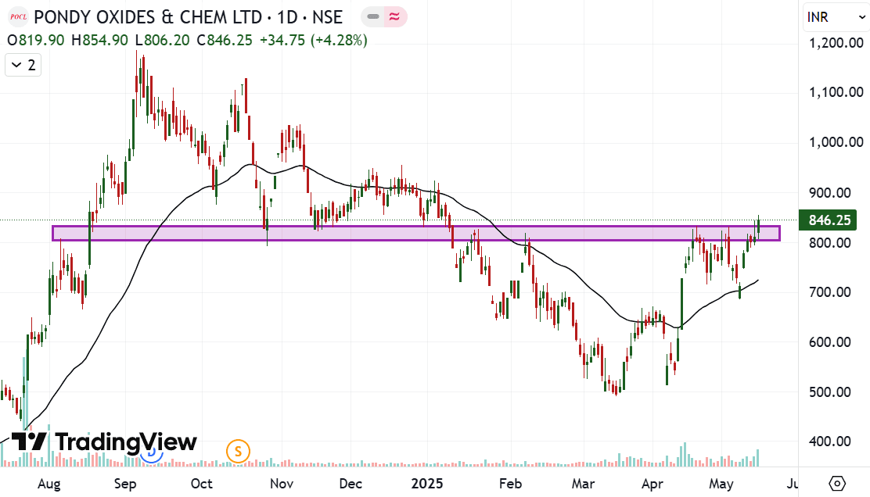Viewport: 870px width, 497px height.
Task: Click the Sep label on time axis
Action: click(125, 484)
